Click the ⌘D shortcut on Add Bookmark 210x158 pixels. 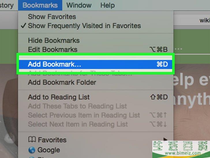tap(162, 64)
